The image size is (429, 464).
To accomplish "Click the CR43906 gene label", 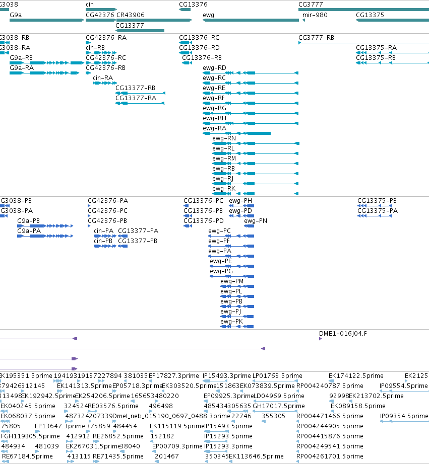I will pyautogui.click(x=131, y=15).
